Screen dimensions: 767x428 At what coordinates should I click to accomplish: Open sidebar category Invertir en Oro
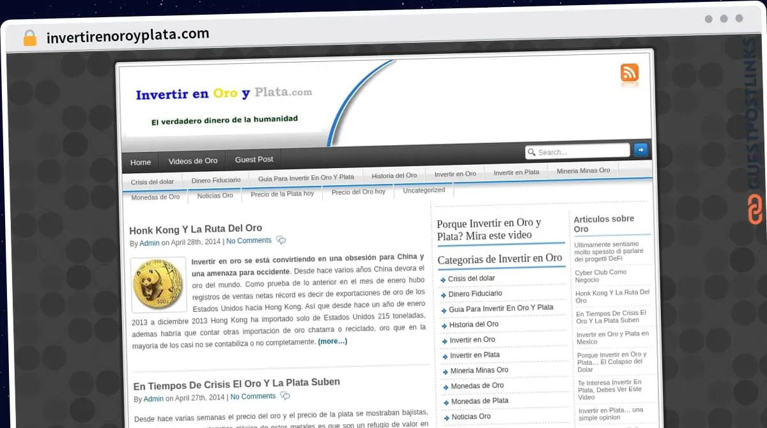point(472,340)
